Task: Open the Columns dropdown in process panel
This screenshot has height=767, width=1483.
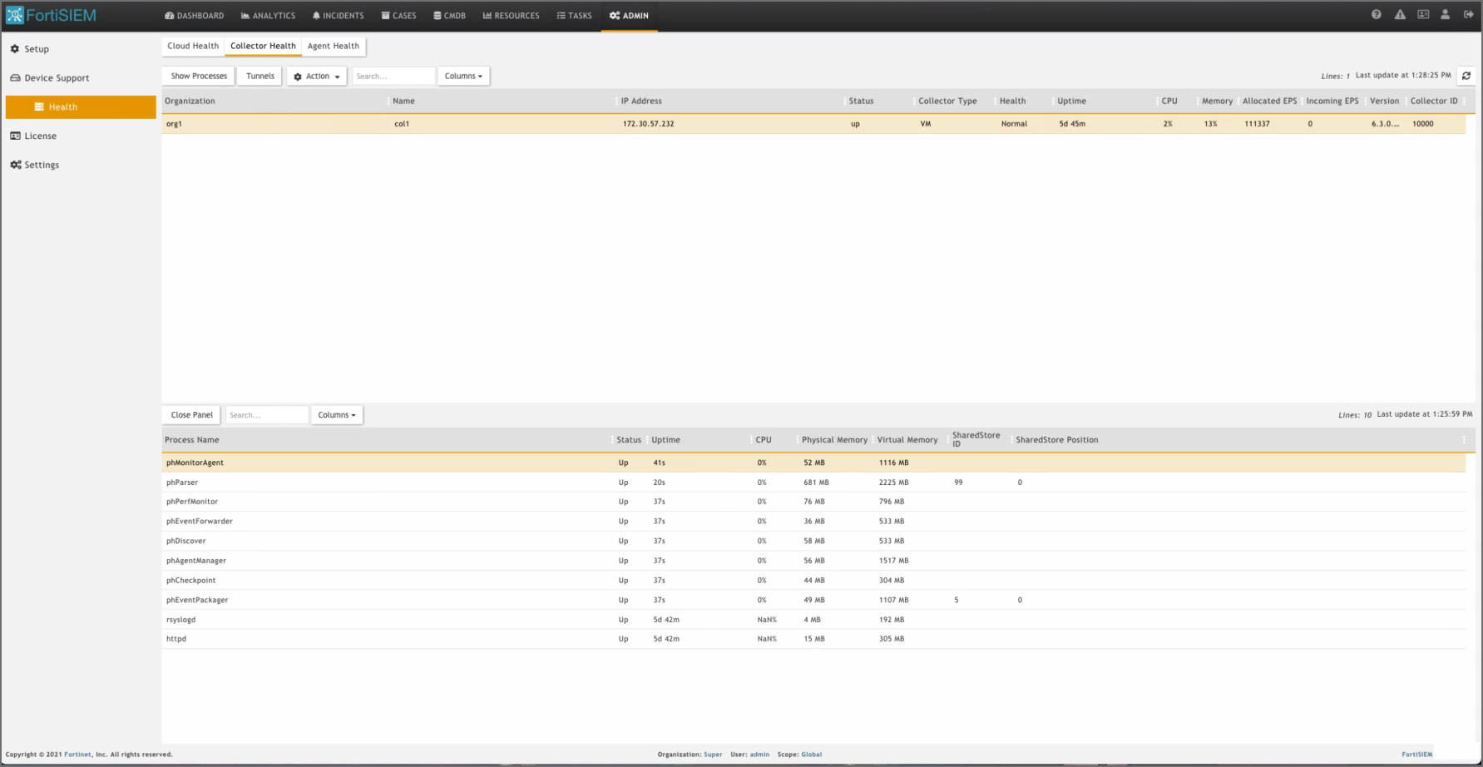Action: tap(336, 414)
